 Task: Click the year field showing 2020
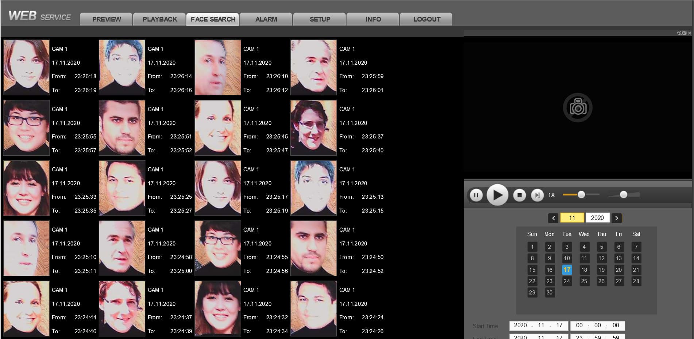tap(597, 218)
